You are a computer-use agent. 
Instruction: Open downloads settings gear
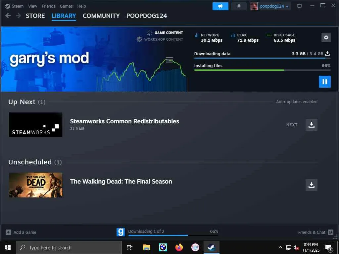[x=326, y=37]
